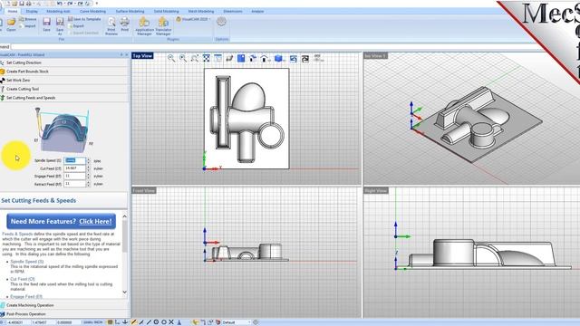
Task: Click the undo arrow in quick access toolbar
Action: pos(60,4)
